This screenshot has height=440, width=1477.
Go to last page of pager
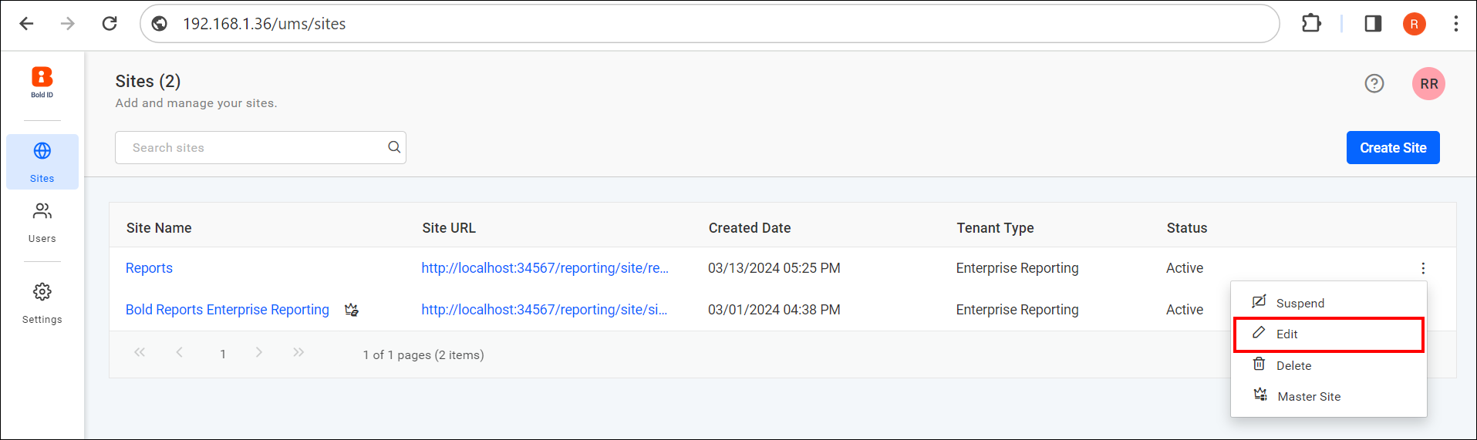(x=298, y=352)
